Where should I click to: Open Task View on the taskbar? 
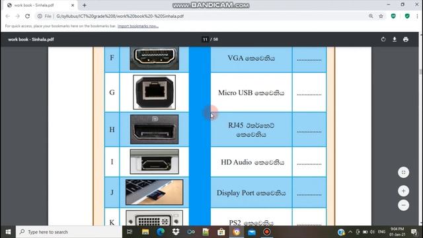coord(130,232)
